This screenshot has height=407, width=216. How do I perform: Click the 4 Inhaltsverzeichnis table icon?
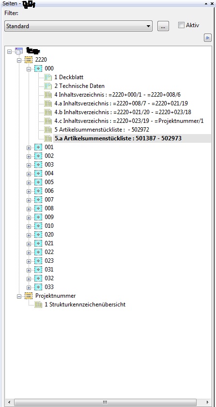(x=48, y=95)
